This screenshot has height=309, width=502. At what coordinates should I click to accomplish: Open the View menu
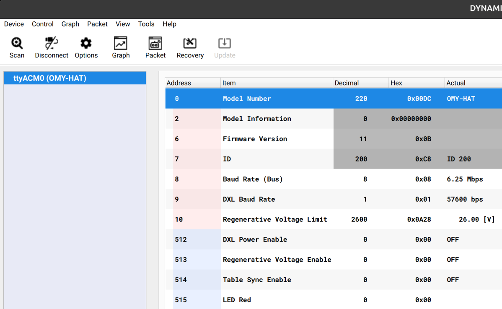click(123, 24)
